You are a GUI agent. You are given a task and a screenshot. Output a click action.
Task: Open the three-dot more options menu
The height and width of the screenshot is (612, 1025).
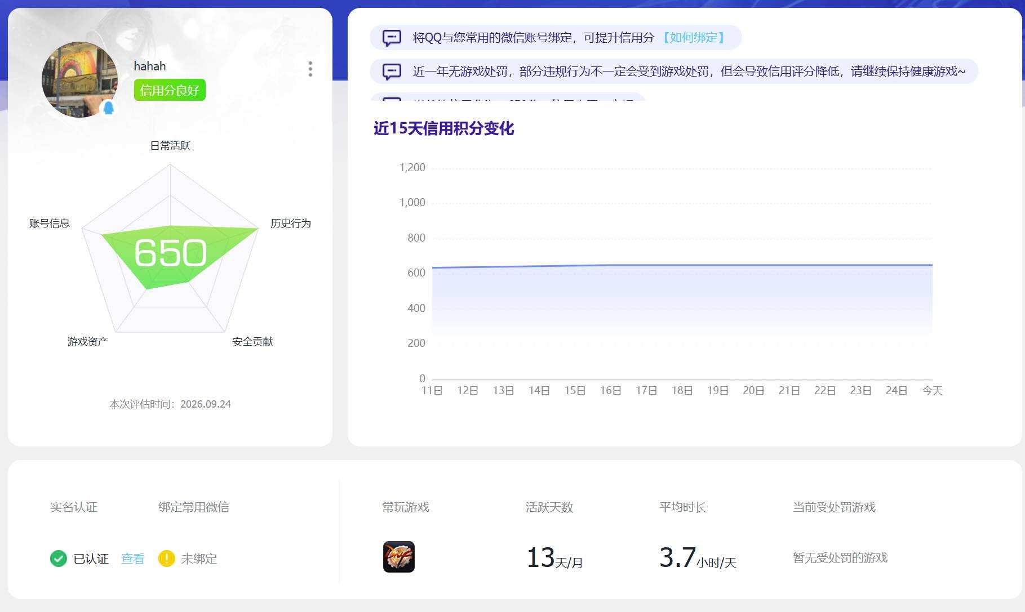[x=310, y=69]
